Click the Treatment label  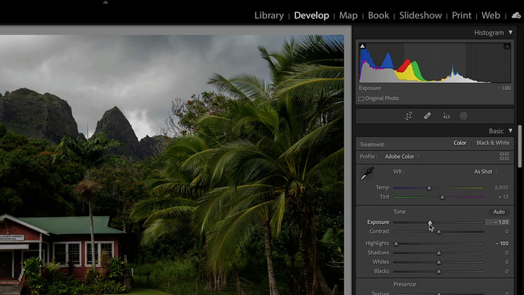pos(373,144)
